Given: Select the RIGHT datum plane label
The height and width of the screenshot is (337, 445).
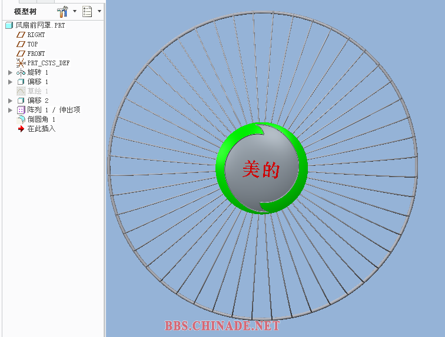Looking at the screenshot, I should 36,35.
